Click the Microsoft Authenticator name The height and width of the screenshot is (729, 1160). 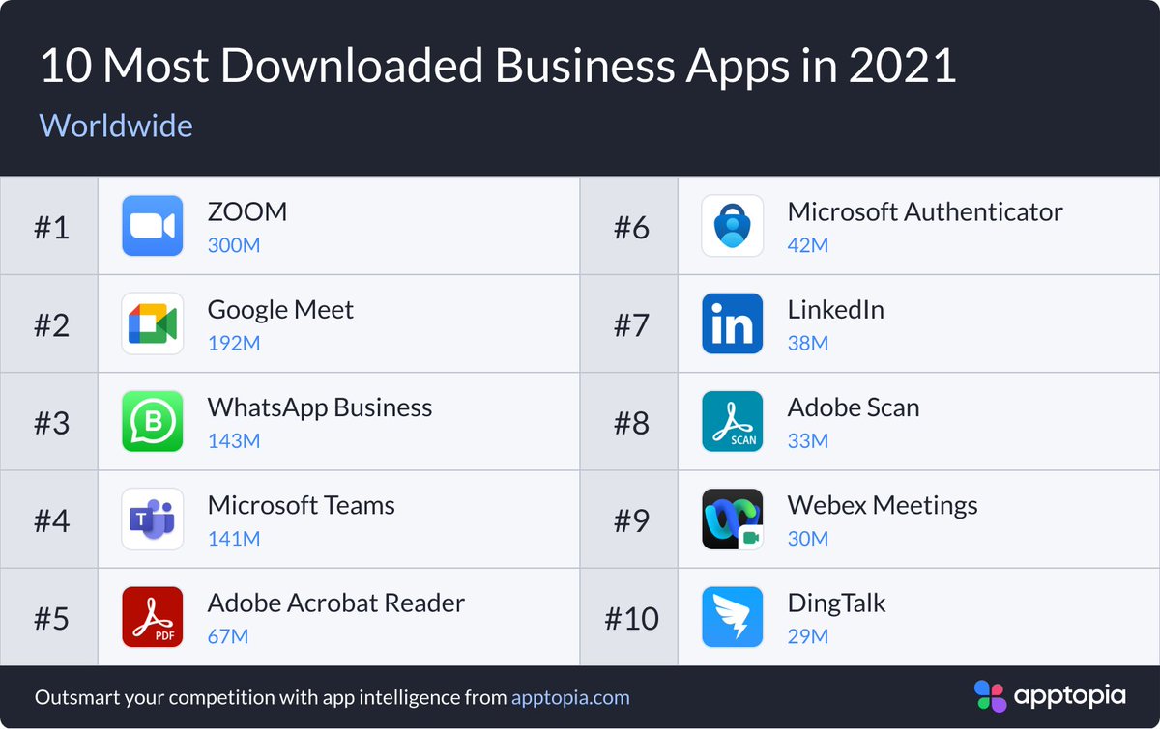[925, 212]
